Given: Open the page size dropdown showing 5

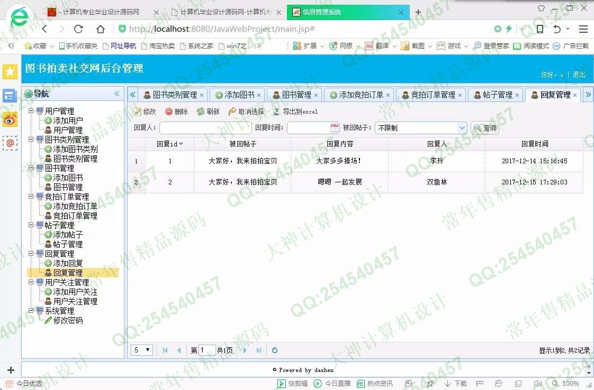Looking at the screenshot, I should pyautogui.click(x=142, y=350).
